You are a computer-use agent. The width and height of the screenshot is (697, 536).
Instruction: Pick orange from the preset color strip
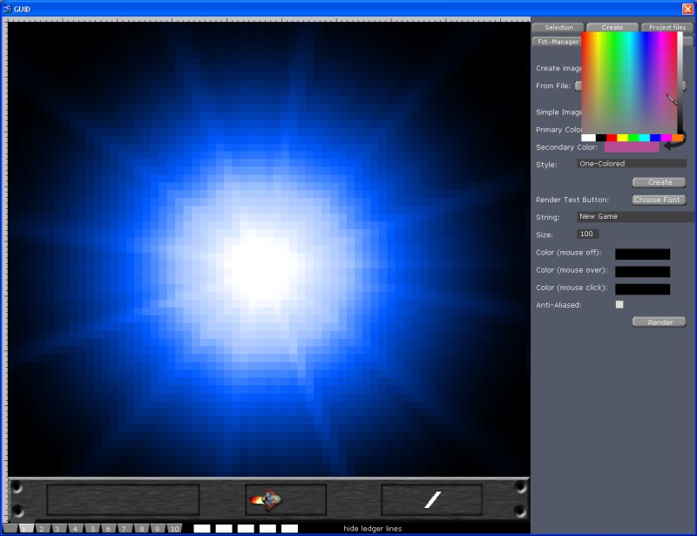(677, 138)
